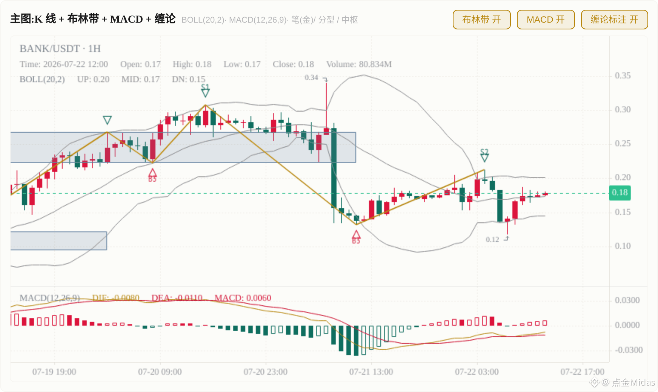Click the 07-21 13:00 time axis label
658x392 pixels.
pos(371,372)
